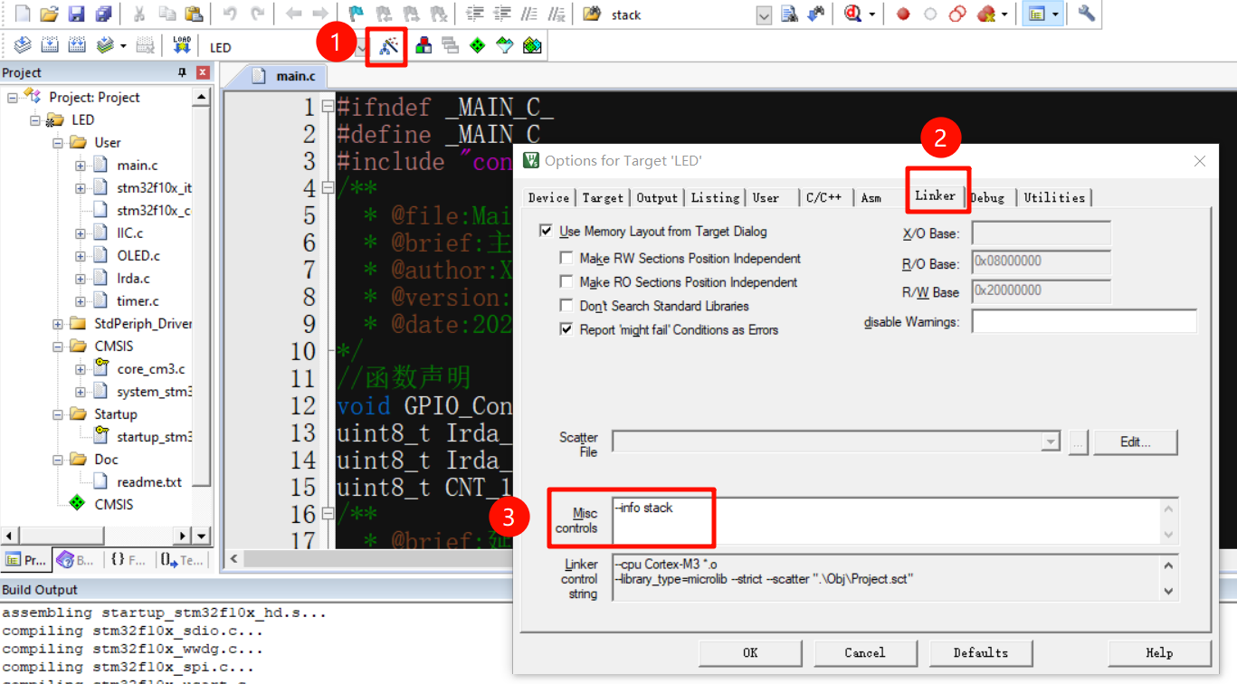
Task: Collapse the comment fold at line 16
Action: tap(328, 514)
